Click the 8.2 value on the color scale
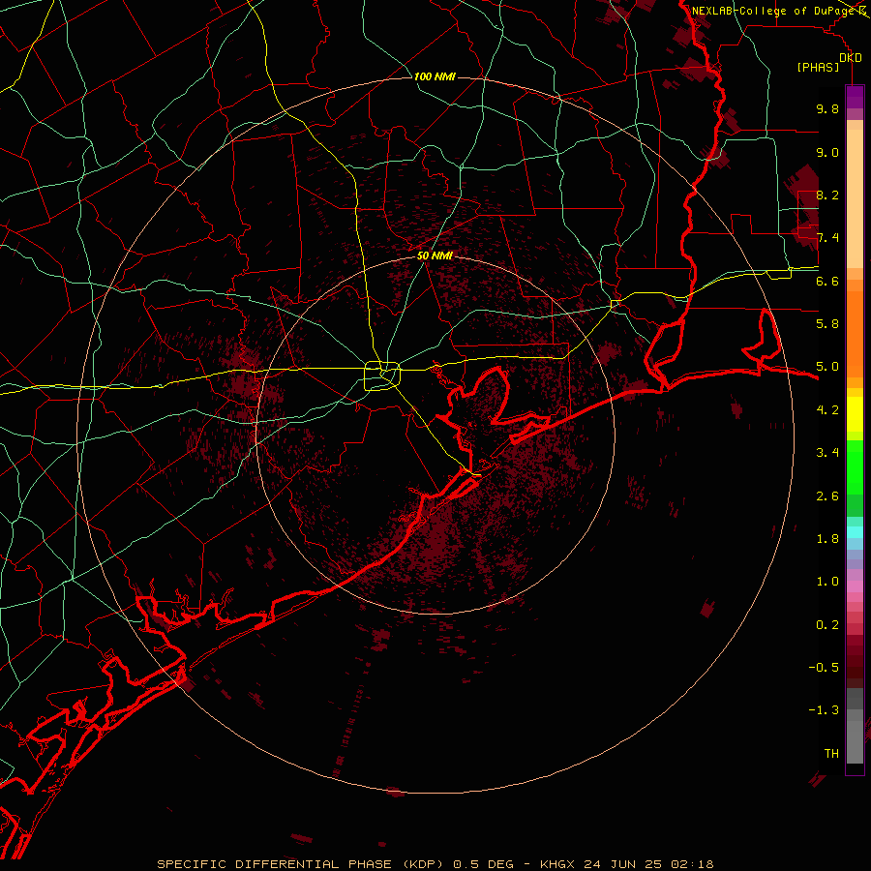 827,195
